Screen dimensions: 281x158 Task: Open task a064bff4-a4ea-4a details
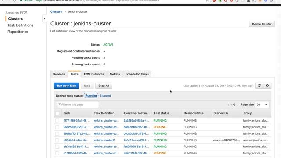point(76,140)
